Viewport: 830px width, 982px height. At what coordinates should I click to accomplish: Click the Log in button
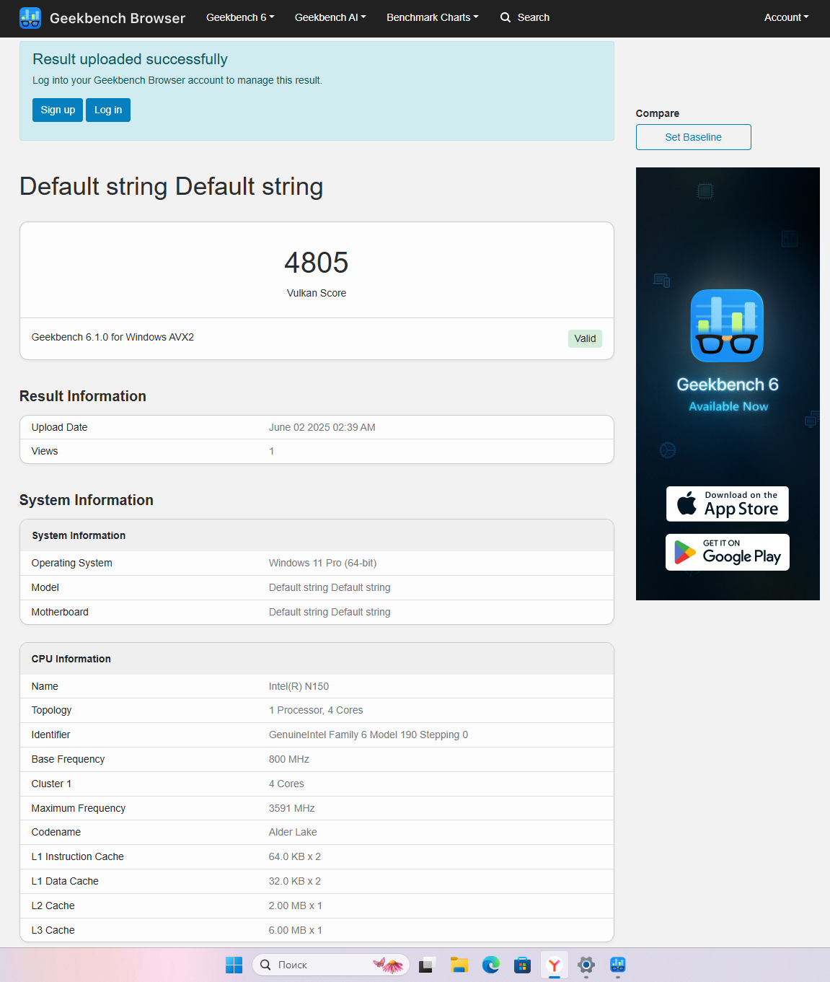[x=108, y=110]
